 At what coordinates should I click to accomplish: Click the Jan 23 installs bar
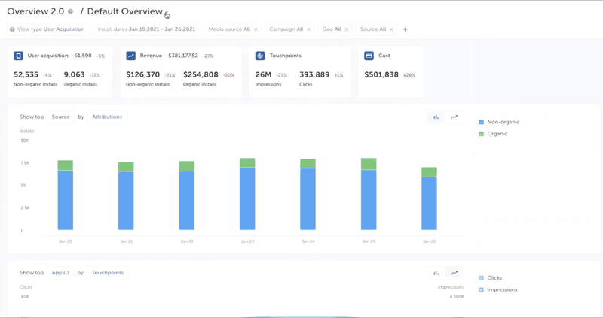click(x=247, y=198)
